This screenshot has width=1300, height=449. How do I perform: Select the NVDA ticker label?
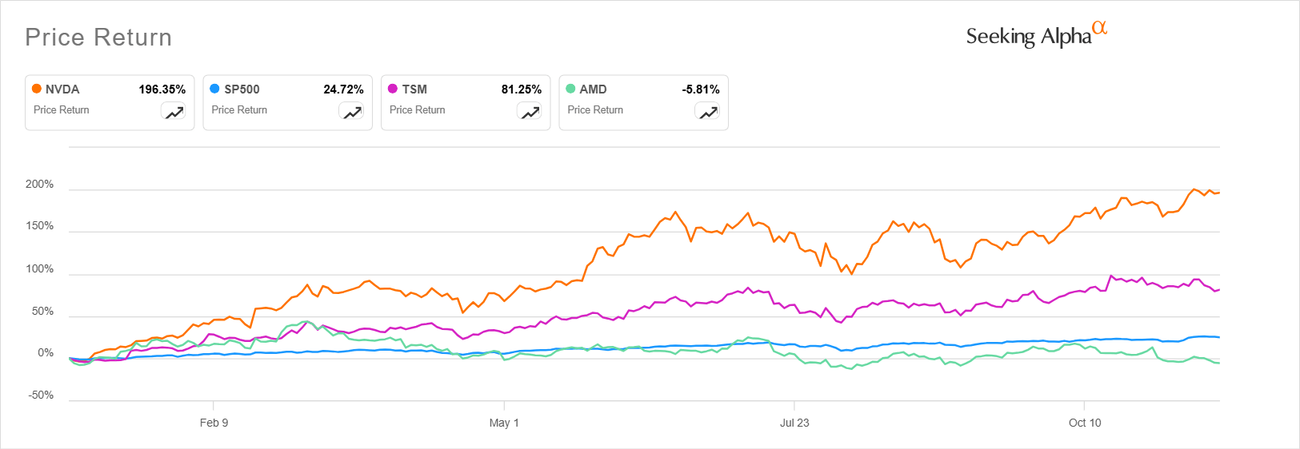[x=62, y=89]
